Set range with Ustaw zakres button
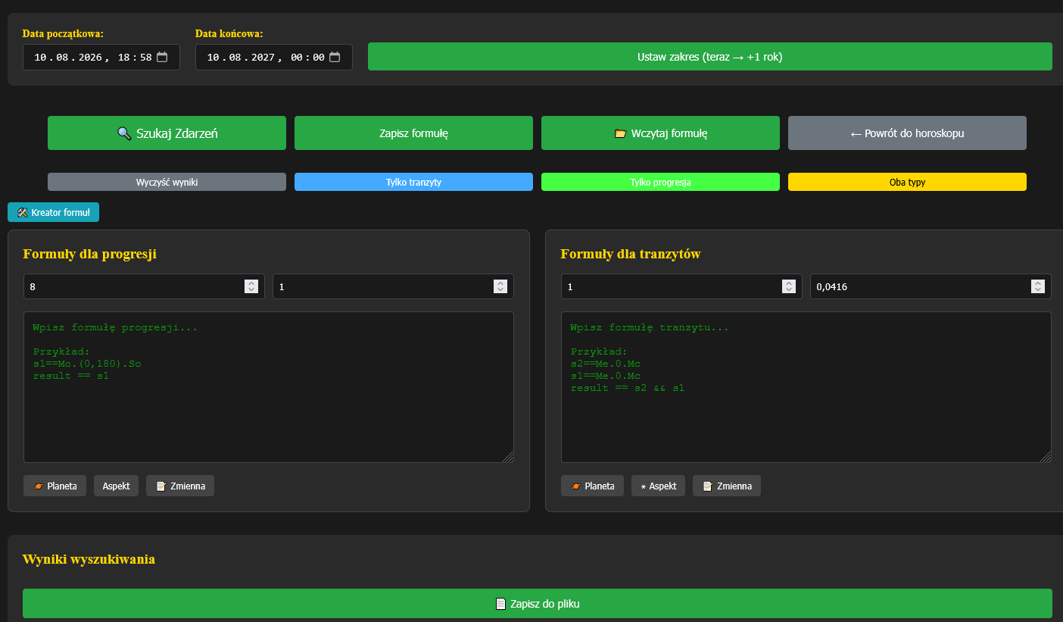Screen dimensions: 1063x622 (710, 57)
